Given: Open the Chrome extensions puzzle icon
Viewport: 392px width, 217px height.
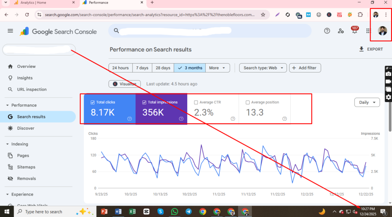Looking at the screenshot, I should click(360, 15).
